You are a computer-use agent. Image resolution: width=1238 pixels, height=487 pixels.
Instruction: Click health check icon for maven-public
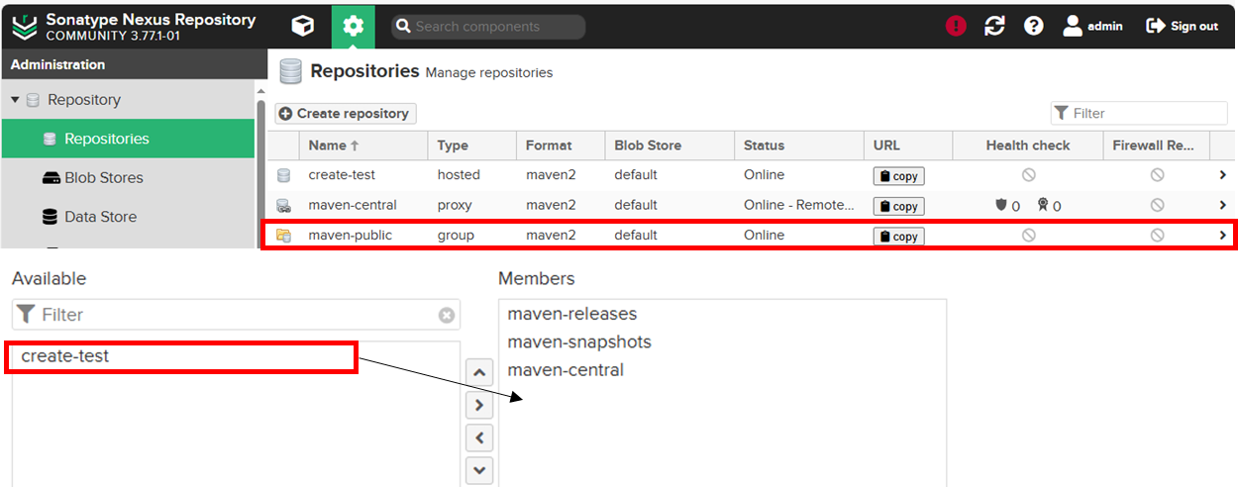pos(1028,236)
